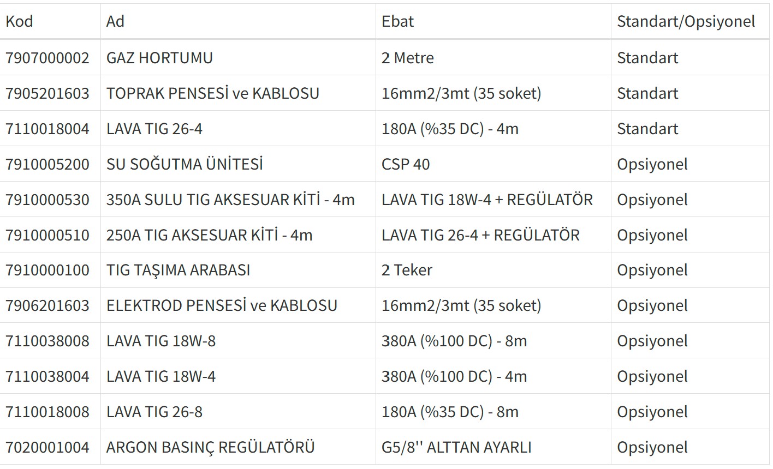773x469 pixels.
Task: Click the GAZ HORTUMU cell
Action: pyautogui.click(x=159, y=58)
